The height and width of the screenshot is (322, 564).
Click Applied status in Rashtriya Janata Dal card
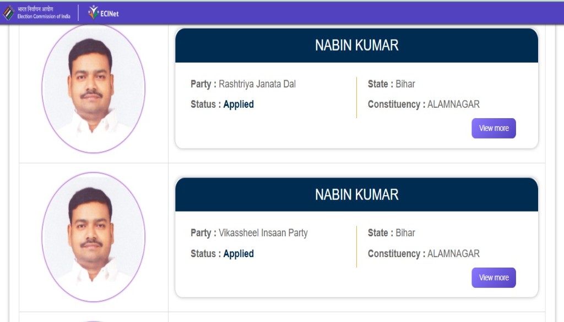click(x=238, y=104)
